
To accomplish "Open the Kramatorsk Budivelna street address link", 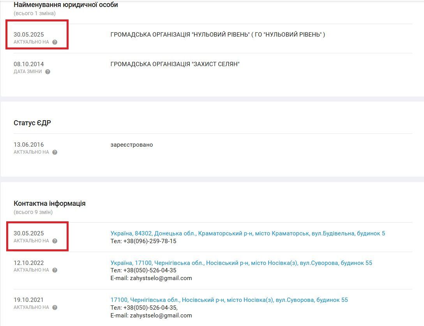I will (247, 233).
